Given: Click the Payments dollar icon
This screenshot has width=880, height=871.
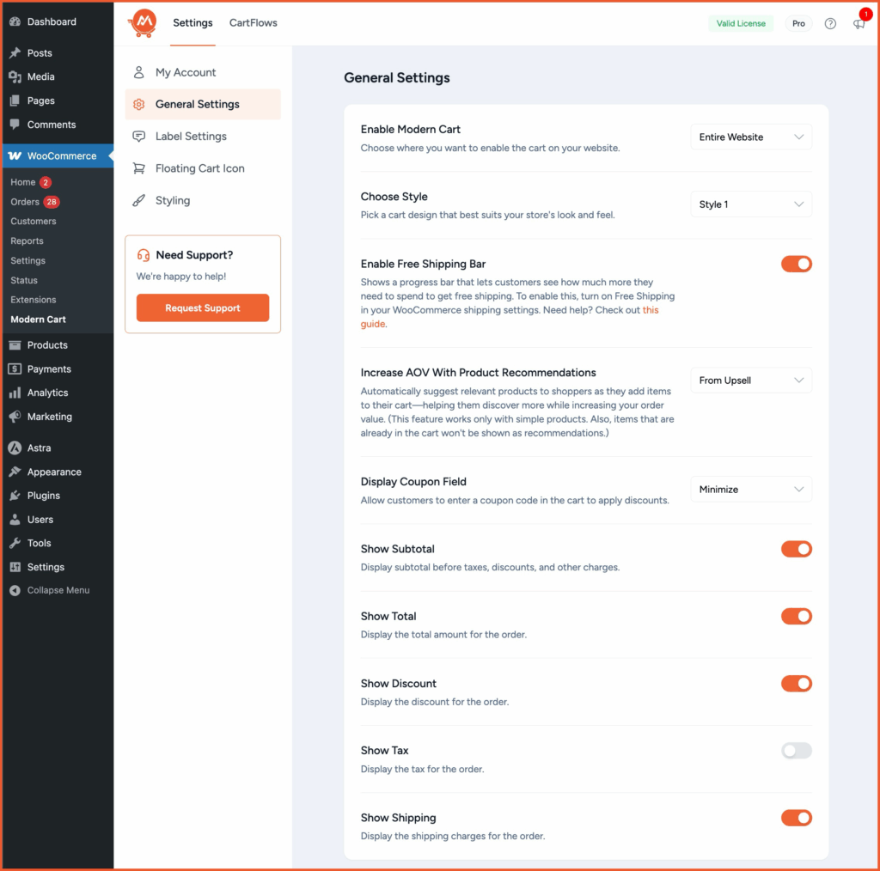Looking at the screenshot, I should (x=15, y=369).
